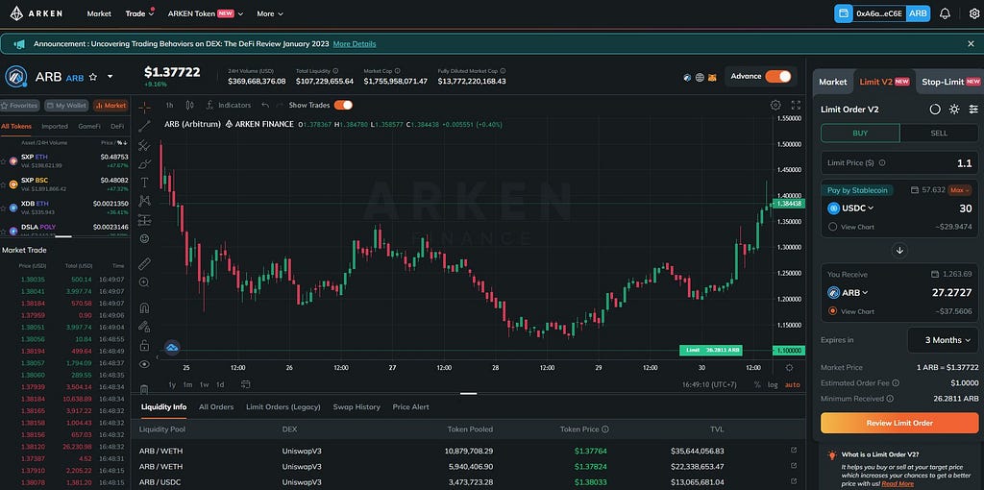Toggle auto scale on chart
984x490 pixels.
click(793, 384)
